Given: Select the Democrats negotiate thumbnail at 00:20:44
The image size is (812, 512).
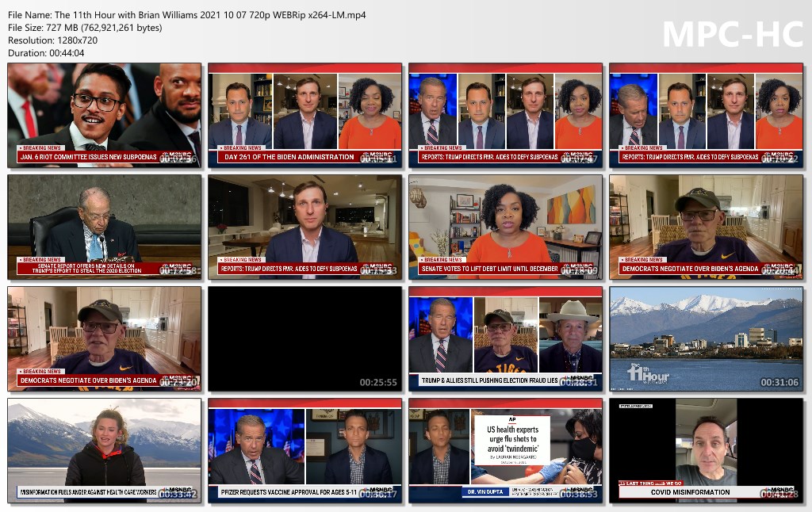Looking at the screenshot, I should tap(706, 227).
